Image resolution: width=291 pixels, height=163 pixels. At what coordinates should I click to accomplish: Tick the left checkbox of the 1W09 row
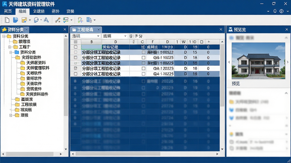click(x=76, y=47)
